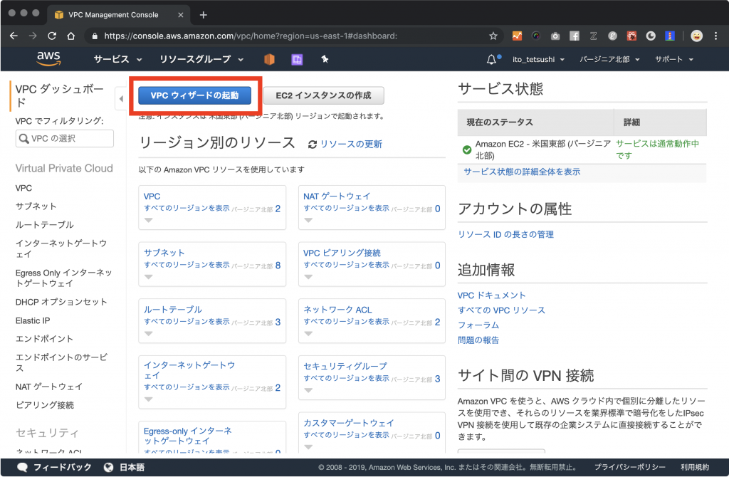This screenshot has height=477, width=729.
Task: Open リソース ID の長さの管理 link
Action: (x=506, y=234)
